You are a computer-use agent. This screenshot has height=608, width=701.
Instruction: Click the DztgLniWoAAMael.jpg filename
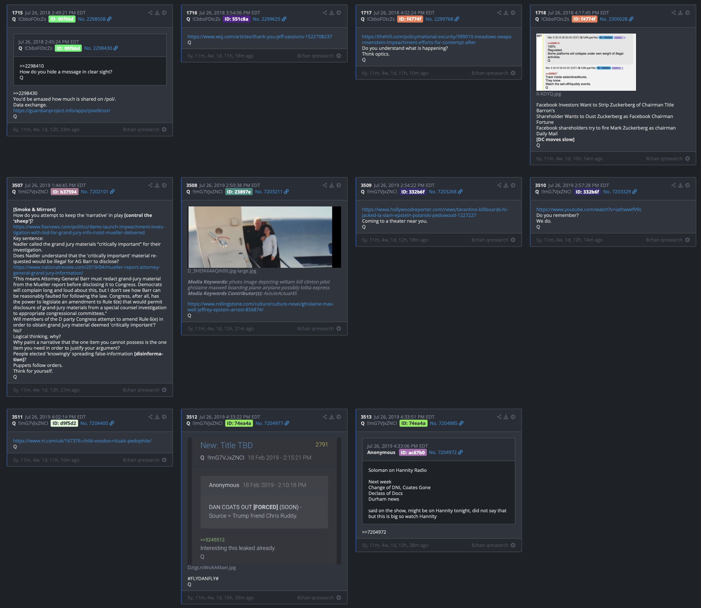tap(212, 568)
